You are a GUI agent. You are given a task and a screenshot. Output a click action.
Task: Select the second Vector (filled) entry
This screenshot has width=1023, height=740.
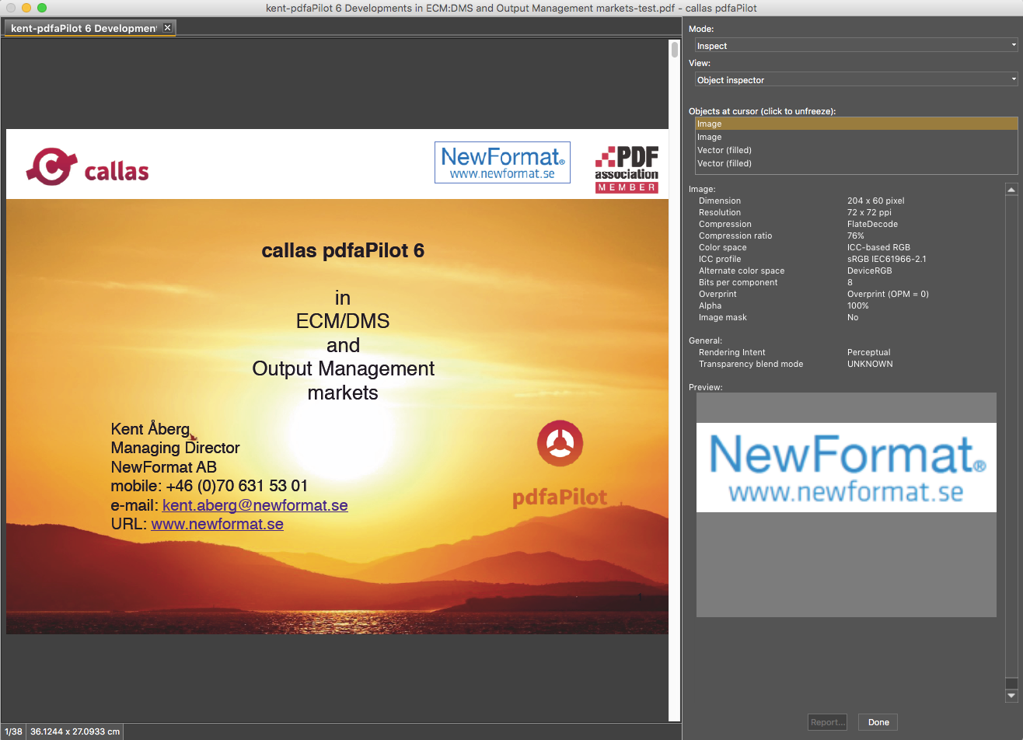point(856,163)
